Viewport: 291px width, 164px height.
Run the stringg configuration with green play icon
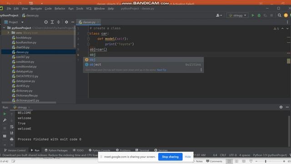pos(253,15)
